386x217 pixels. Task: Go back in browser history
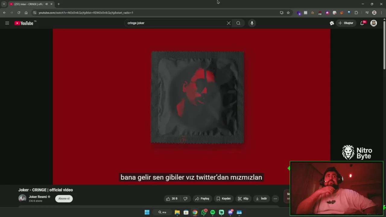point(4,13)
